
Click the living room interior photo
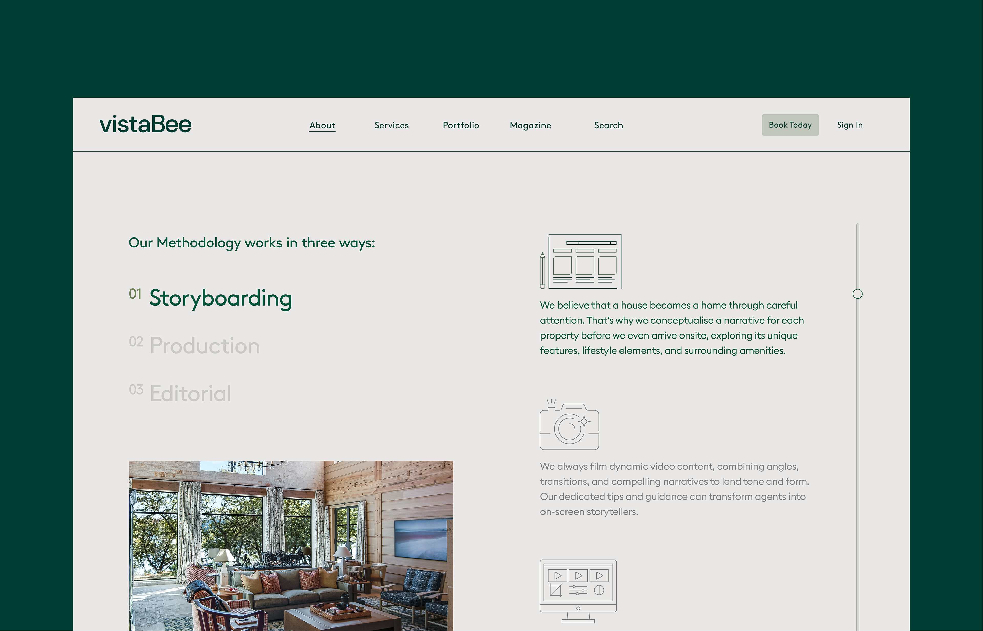pos(291,546)
